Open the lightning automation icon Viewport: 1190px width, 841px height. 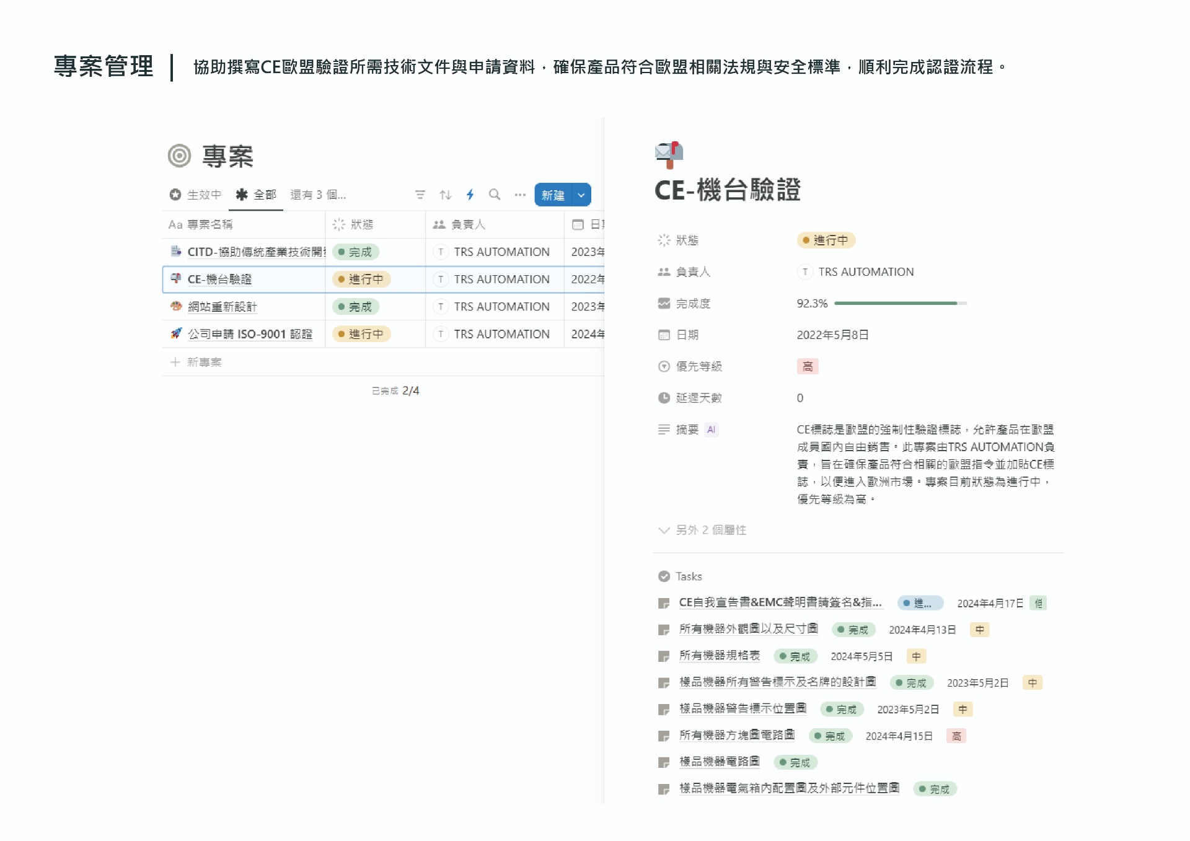coord(470,195)
